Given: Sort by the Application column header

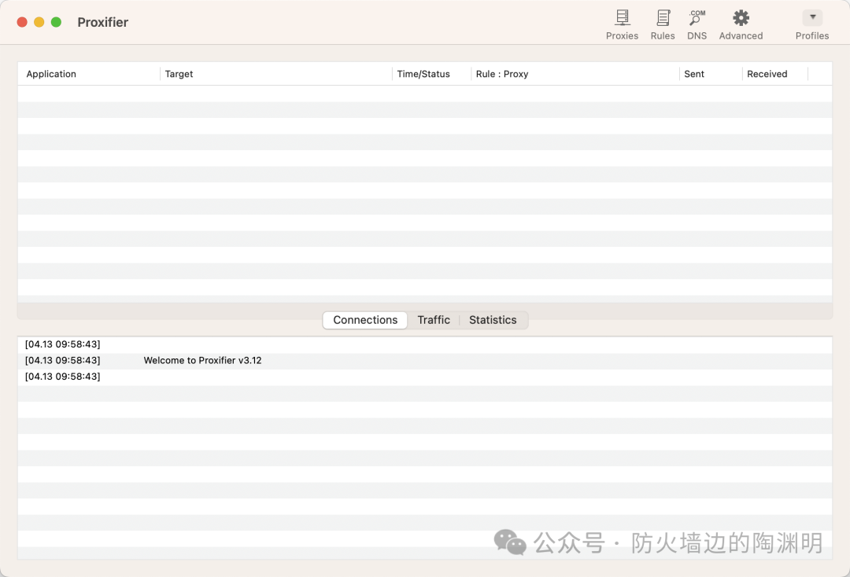Looking at the screenshot, I should [x=51, y=74].
